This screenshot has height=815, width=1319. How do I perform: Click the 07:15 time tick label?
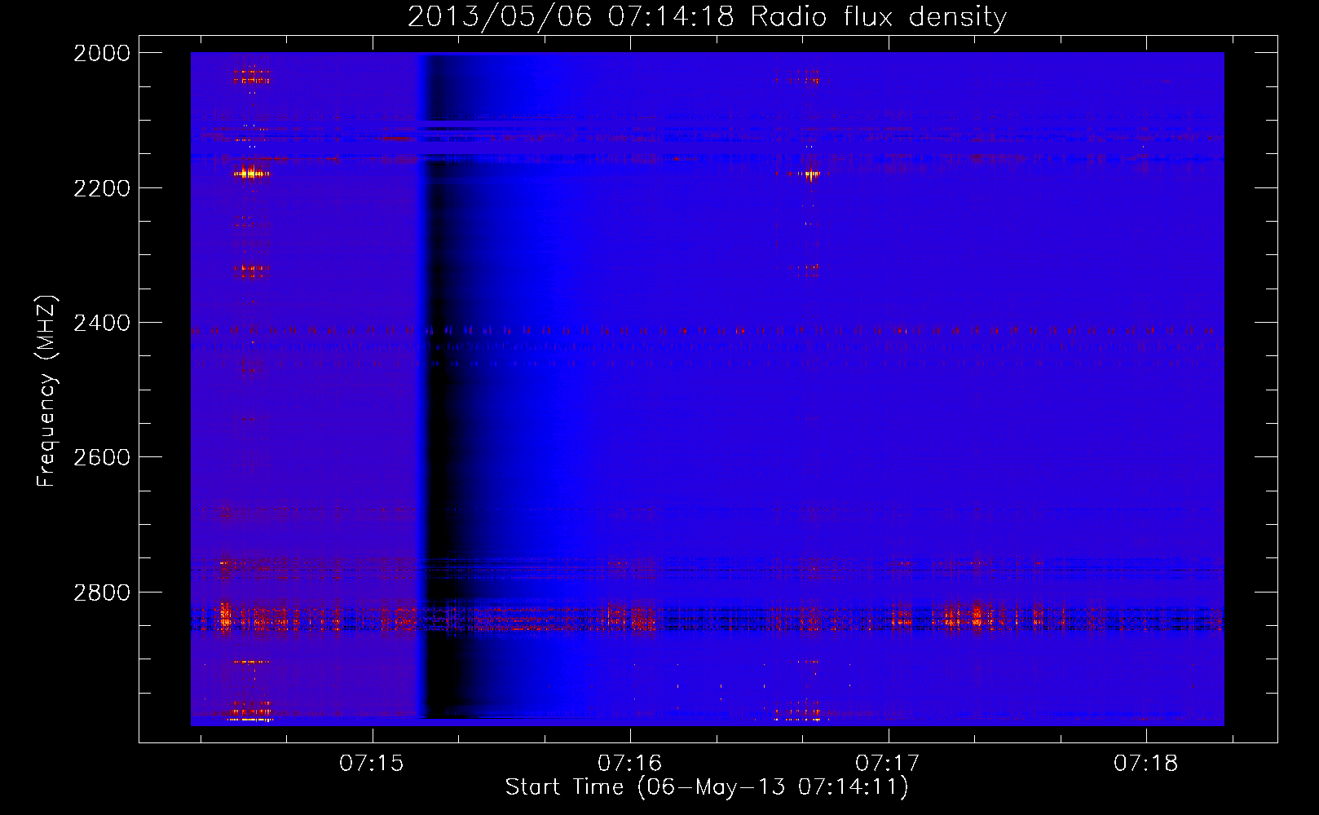point(372,763)
